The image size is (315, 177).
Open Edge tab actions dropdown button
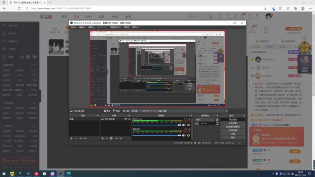(x=4, y=3)
